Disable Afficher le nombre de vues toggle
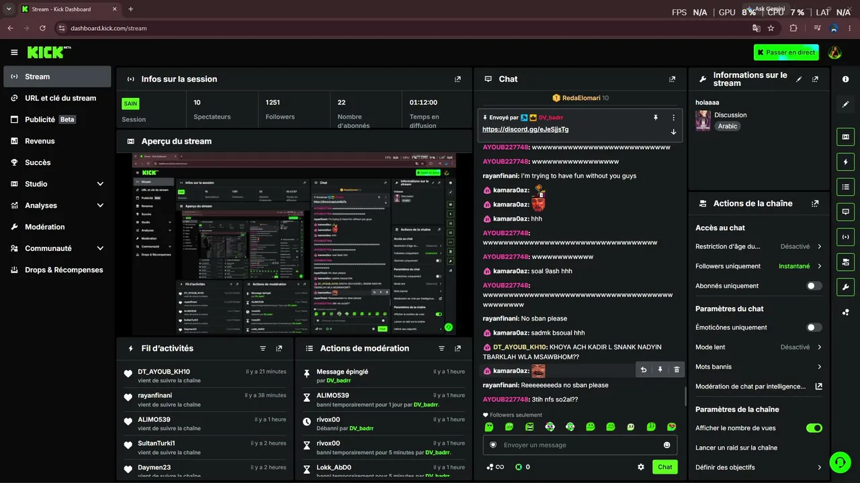Viewport: 860px width, 483px height. click(x=814, y=428)
